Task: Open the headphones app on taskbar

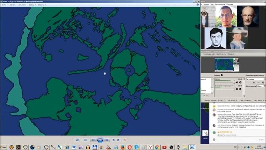Action: [x=88, y=147]
